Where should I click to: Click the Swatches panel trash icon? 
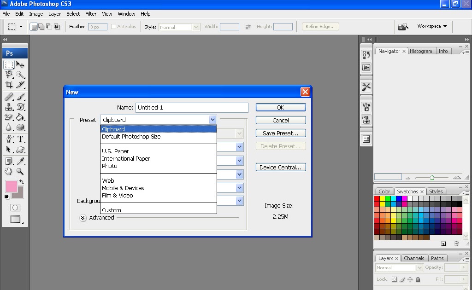point(456,244)
